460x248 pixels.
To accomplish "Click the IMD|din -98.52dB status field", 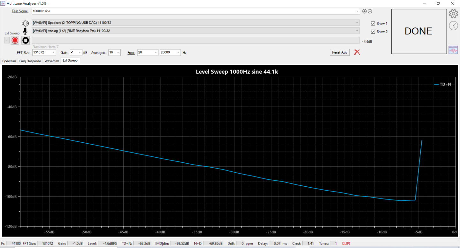I will tap(180, 243).
